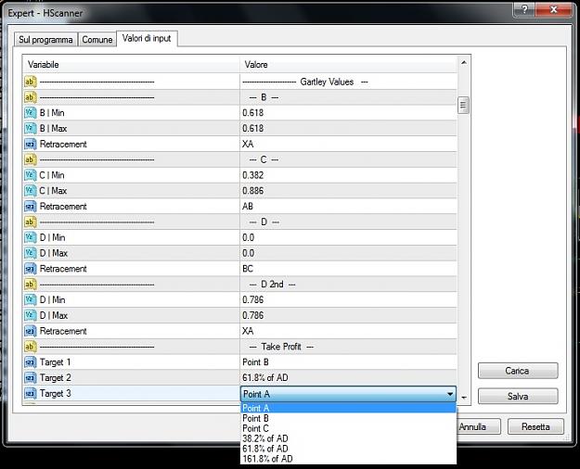Screen dimensions: 580x469
Task: Click the scroll down arrow of the inputs list
Action: [464, 398]
